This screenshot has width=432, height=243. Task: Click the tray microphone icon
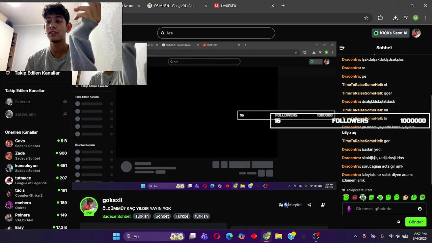pyautogui.click(x=382, y=236)
